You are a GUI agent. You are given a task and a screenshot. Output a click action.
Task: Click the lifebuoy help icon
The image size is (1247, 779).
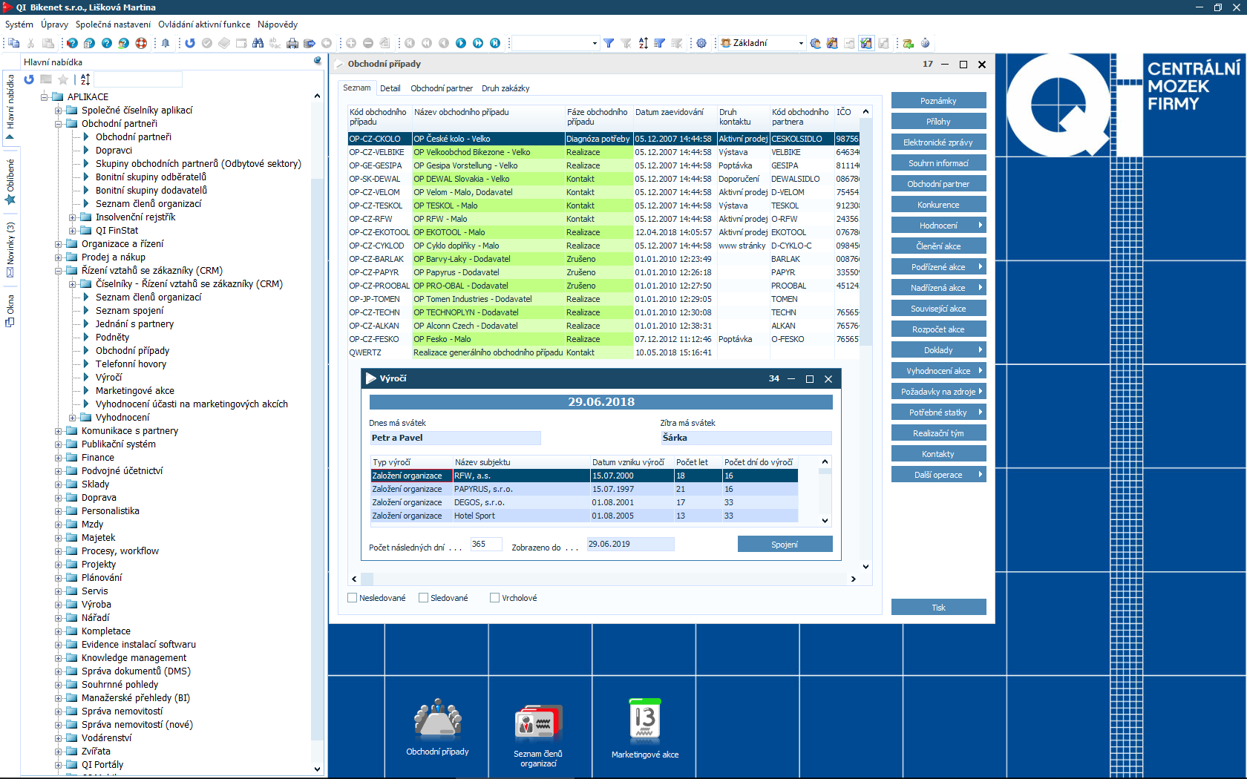point(141,43)
